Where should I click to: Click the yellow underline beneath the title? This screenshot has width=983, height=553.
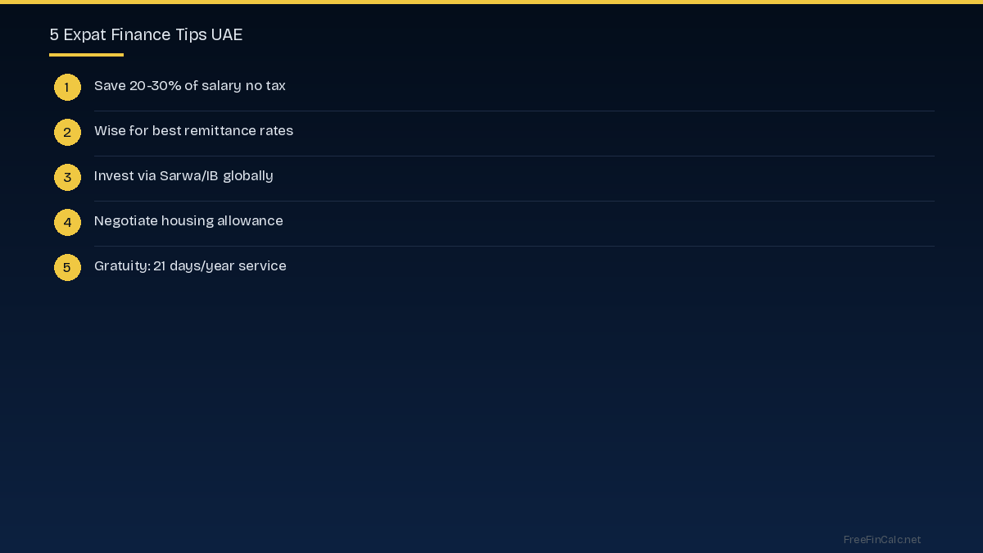click(x=86, y=55)
